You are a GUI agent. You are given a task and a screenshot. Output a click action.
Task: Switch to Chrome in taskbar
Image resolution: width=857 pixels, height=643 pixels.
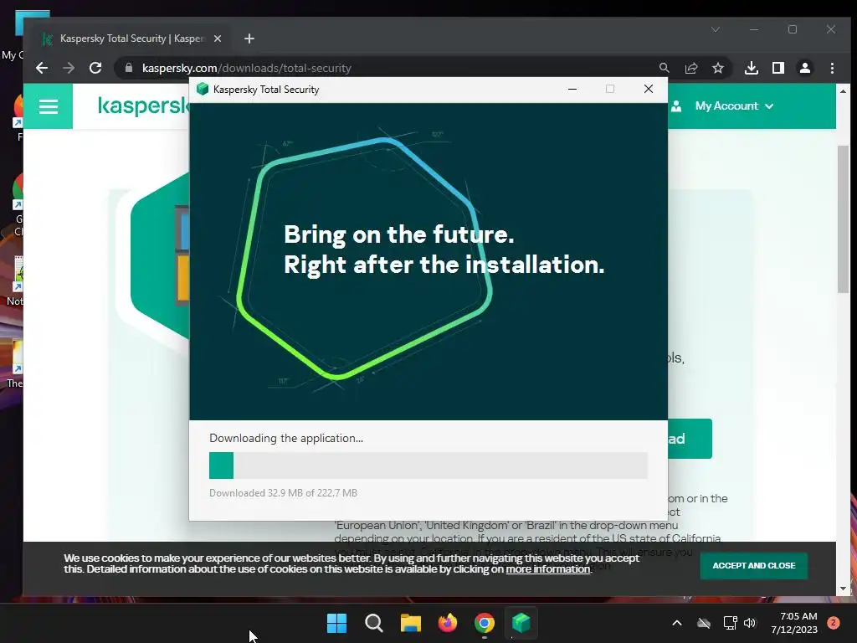point(485,623)
